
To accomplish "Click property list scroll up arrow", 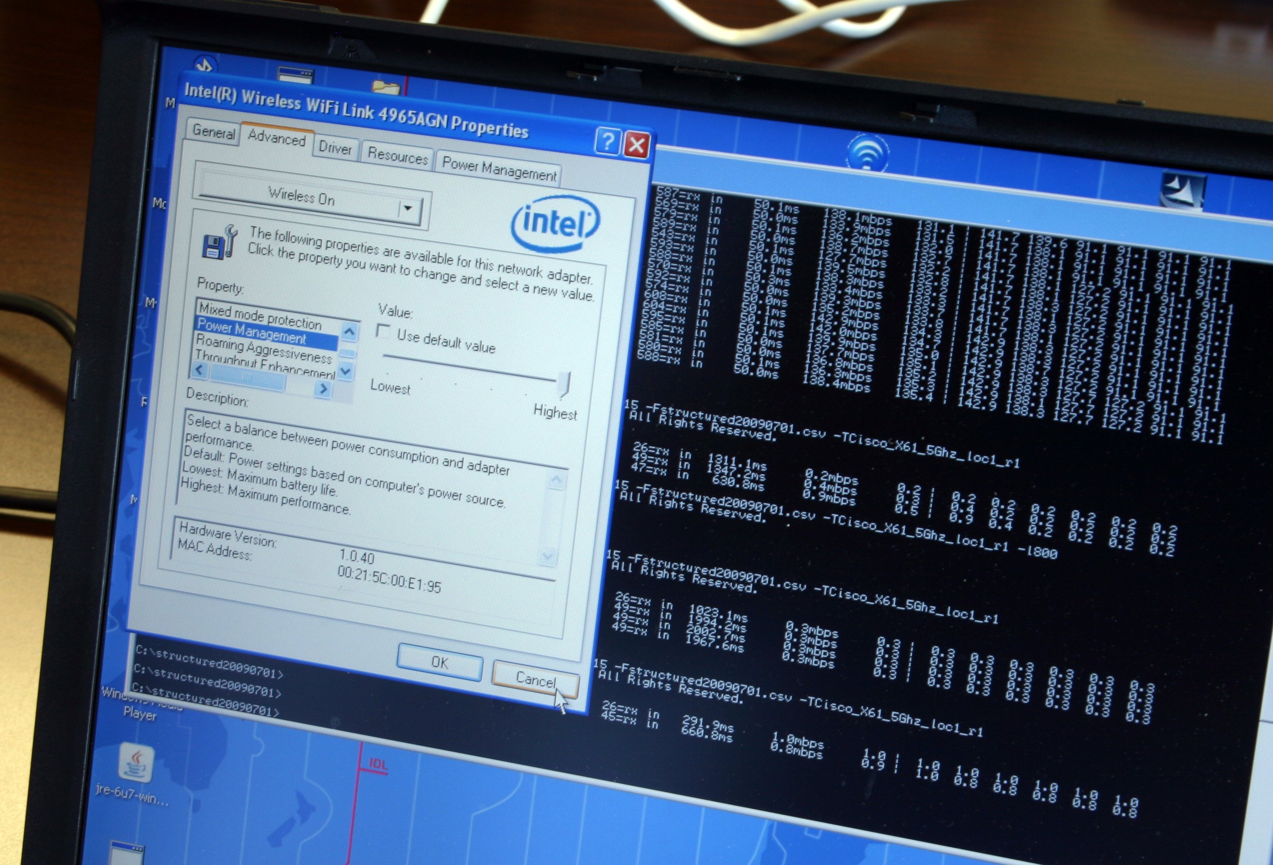I will (x=349, y=331).
